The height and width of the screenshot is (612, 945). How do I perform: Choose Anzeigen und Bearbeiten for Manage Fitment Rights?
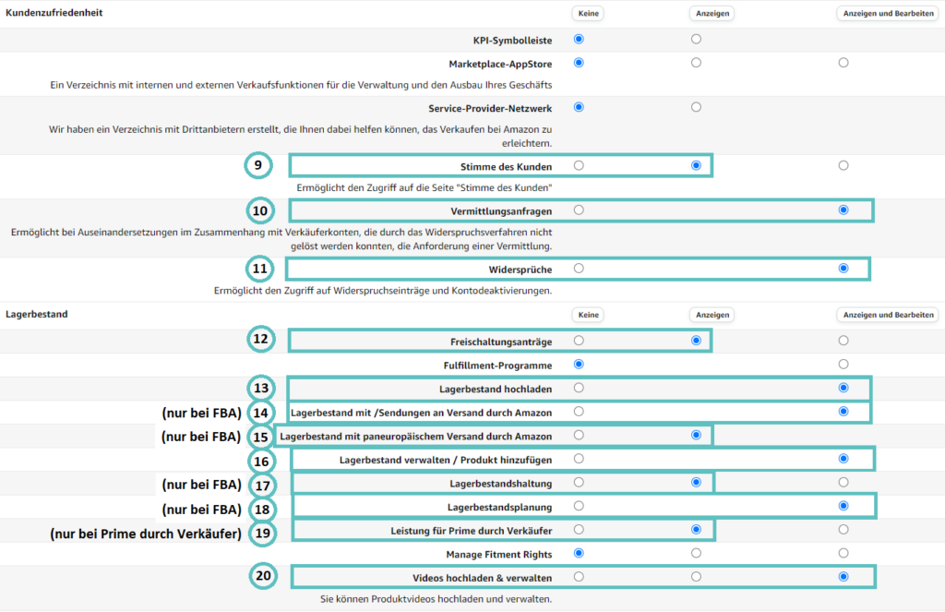coord(843,553)
